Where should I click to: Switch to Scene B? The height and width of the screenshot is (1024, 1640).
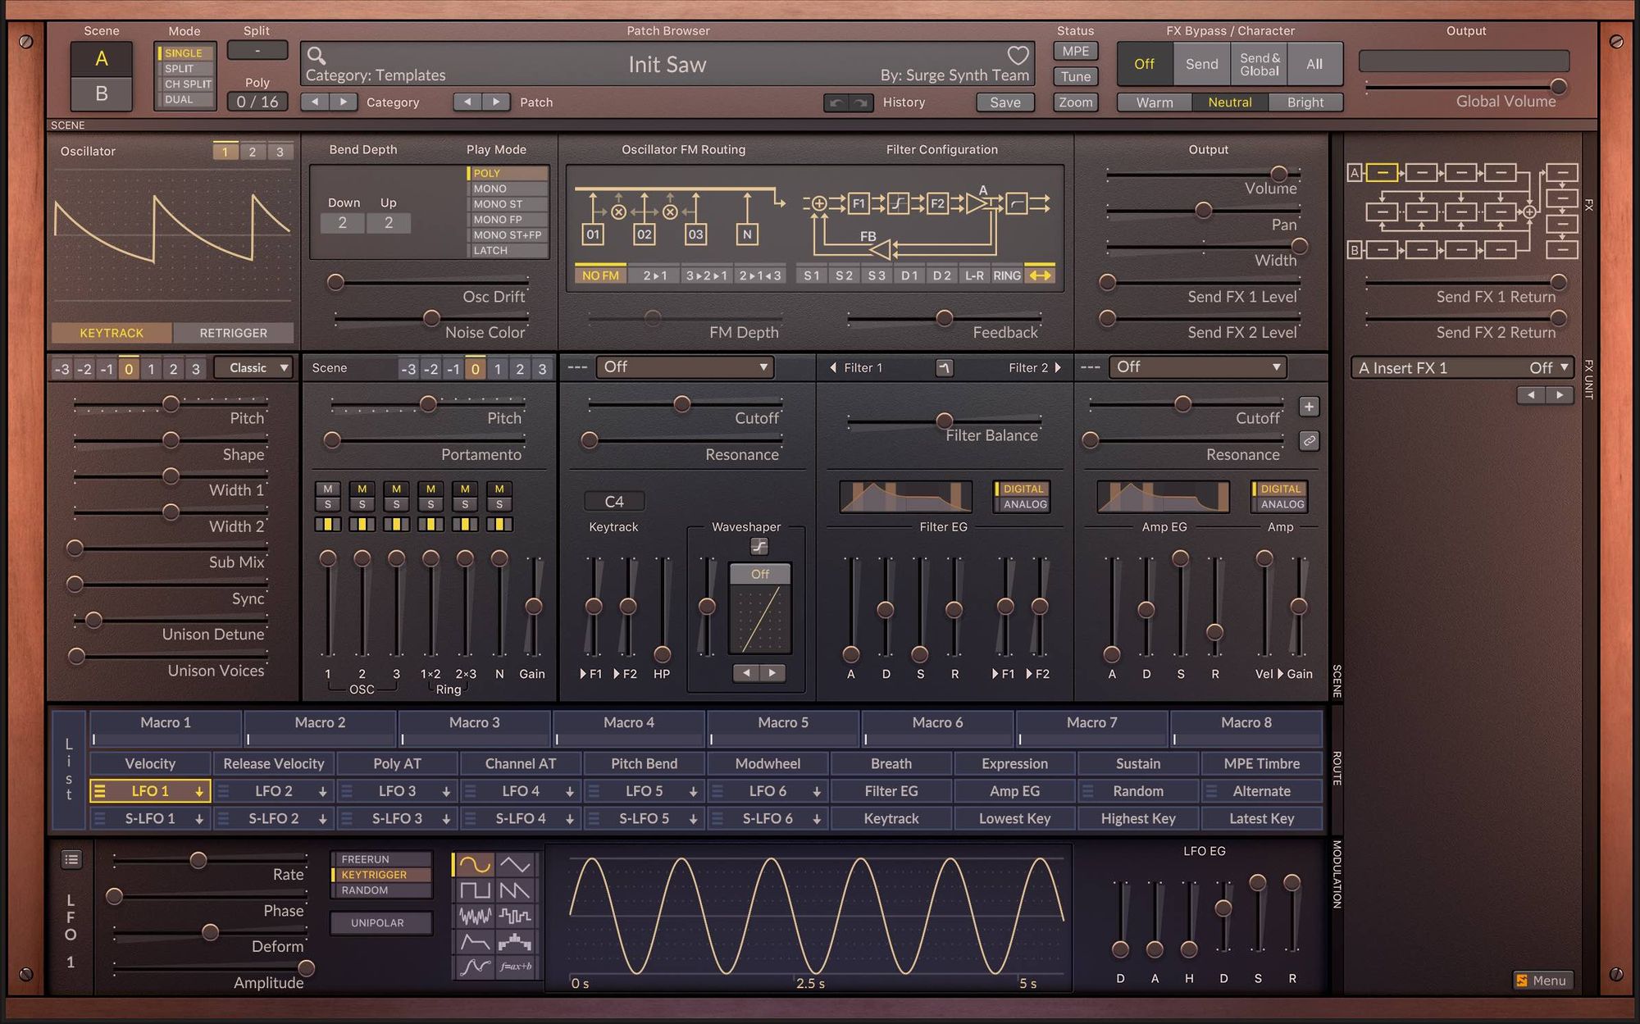click(x=101, y=93)
